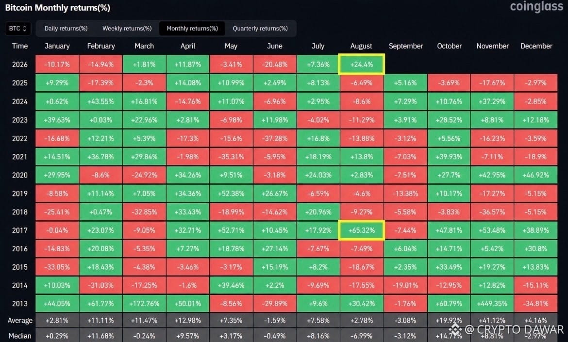Click the -19.01% cell for September 2014
The width and height of the screenshot is (568, 342).
pyautogui.click(x=405, y=286)
